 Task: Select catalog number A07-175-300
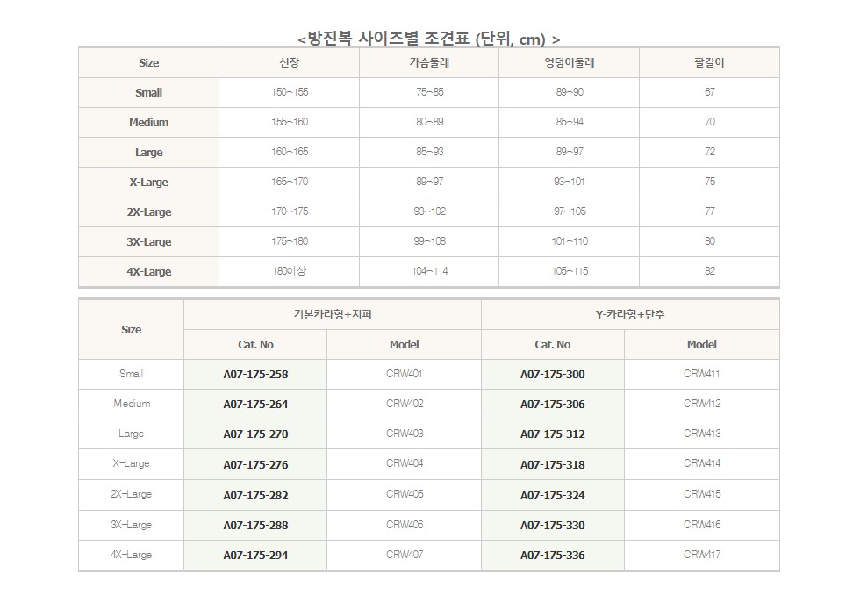552,375
